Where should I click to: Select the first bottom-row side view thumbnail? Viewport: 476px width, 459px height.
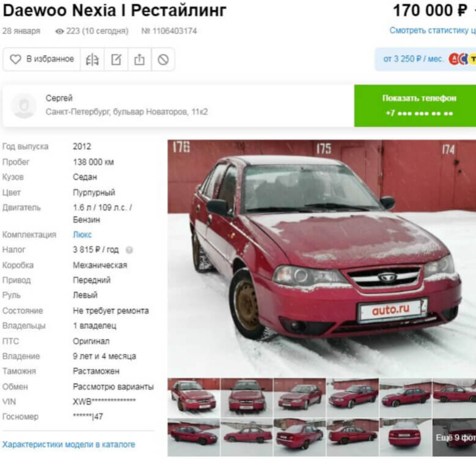point(194,437)
